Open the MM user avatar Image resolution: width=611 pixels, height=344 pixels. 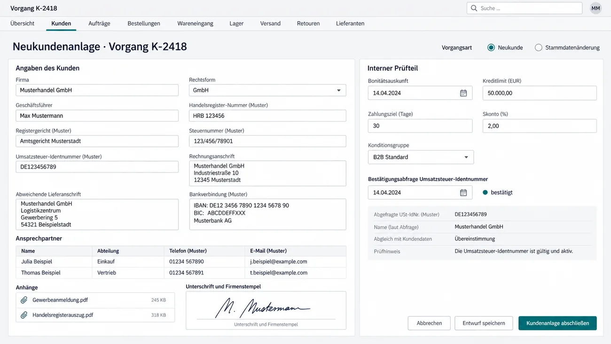(x=595, y=8)
